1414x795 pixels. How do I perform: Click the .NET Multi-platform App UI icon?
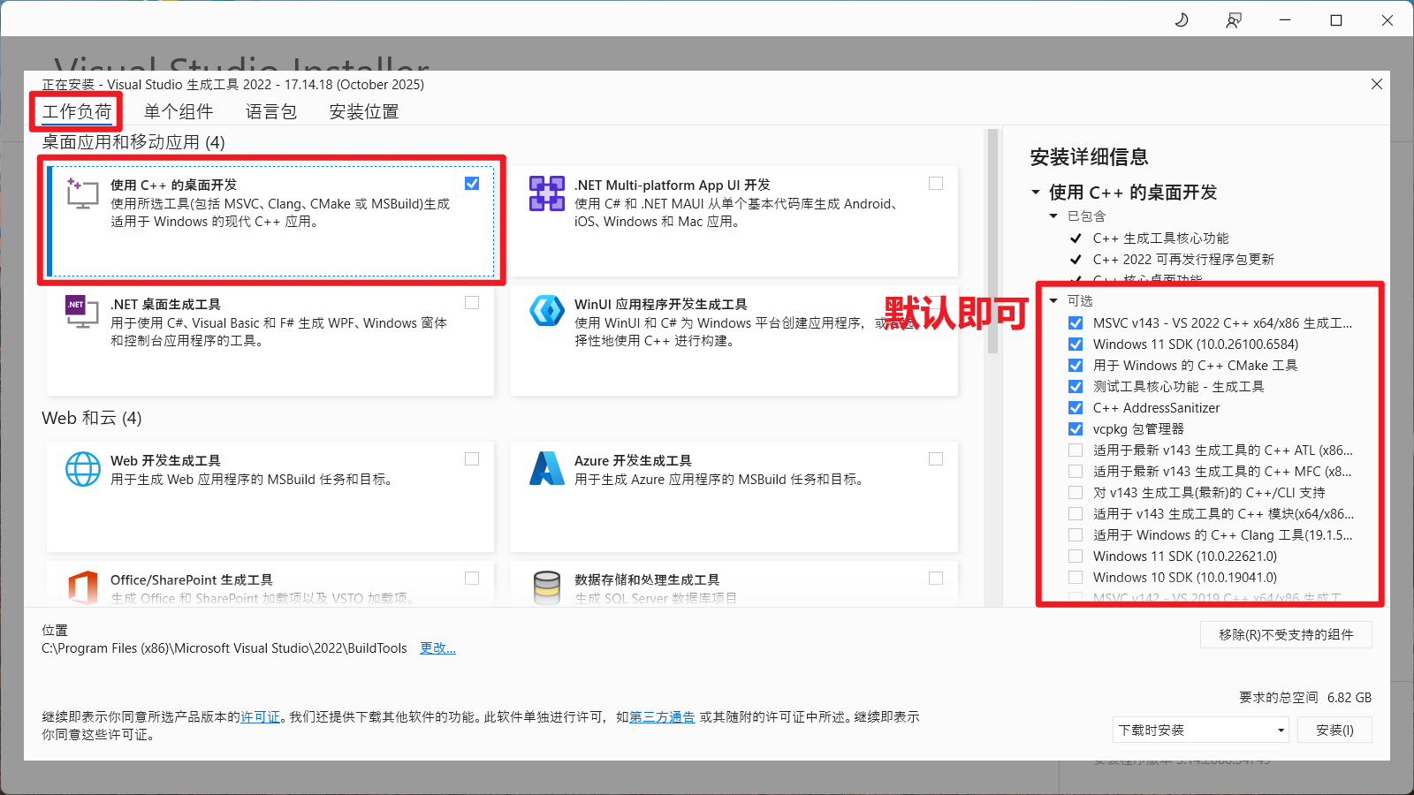pyautogui.click(x=546, y=193)
